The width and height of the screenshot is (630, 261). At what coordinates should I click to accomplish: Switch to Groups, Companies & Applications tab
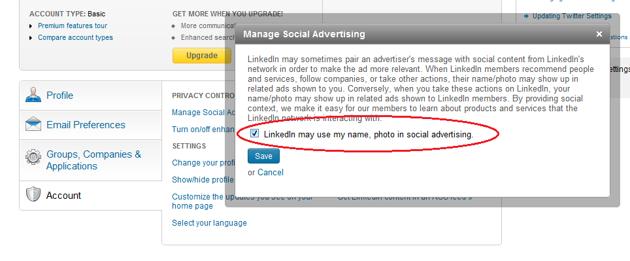coord(91,160)
